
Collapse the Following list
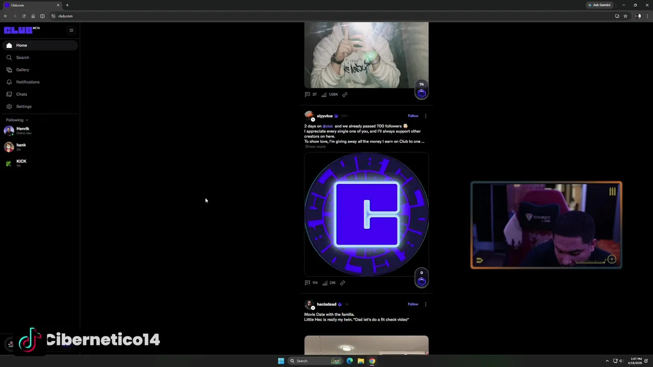pyautogui.click(x=17, y=120)
